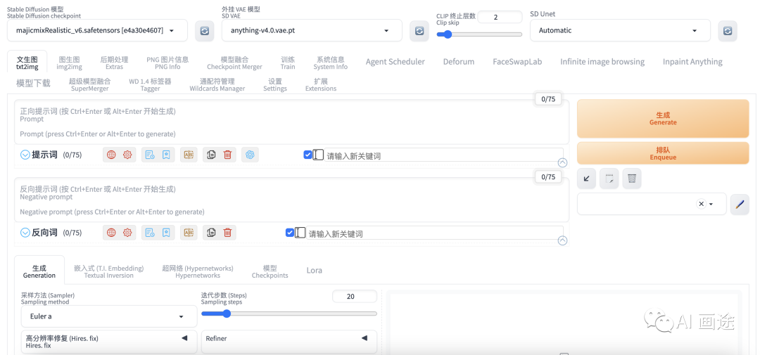This screenshot has height=355, width=760.
Task: Click the blue pen edit styles icon
Action: (740, 204)
